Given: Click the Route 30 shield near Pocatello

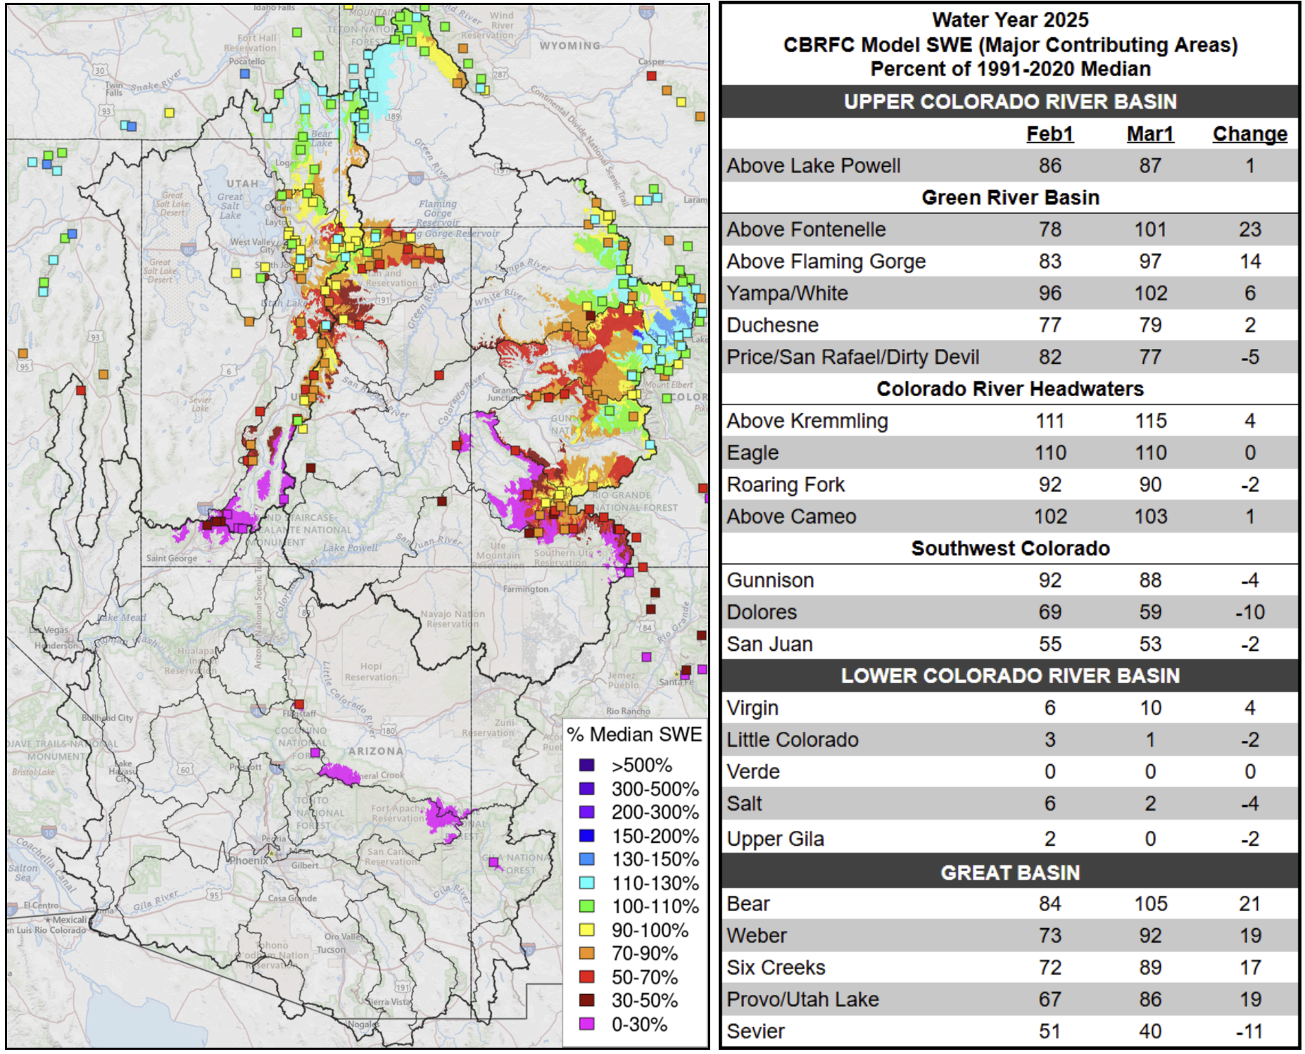Looking at the screenshot, I should [100, 70].
